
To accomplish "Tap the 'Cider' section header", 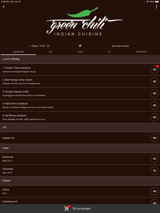I will [80, 148].
